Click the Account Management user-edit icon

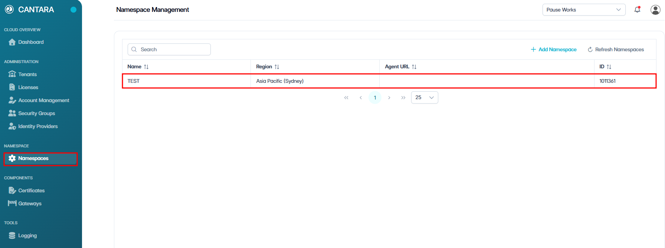click(x=12, y=100)
